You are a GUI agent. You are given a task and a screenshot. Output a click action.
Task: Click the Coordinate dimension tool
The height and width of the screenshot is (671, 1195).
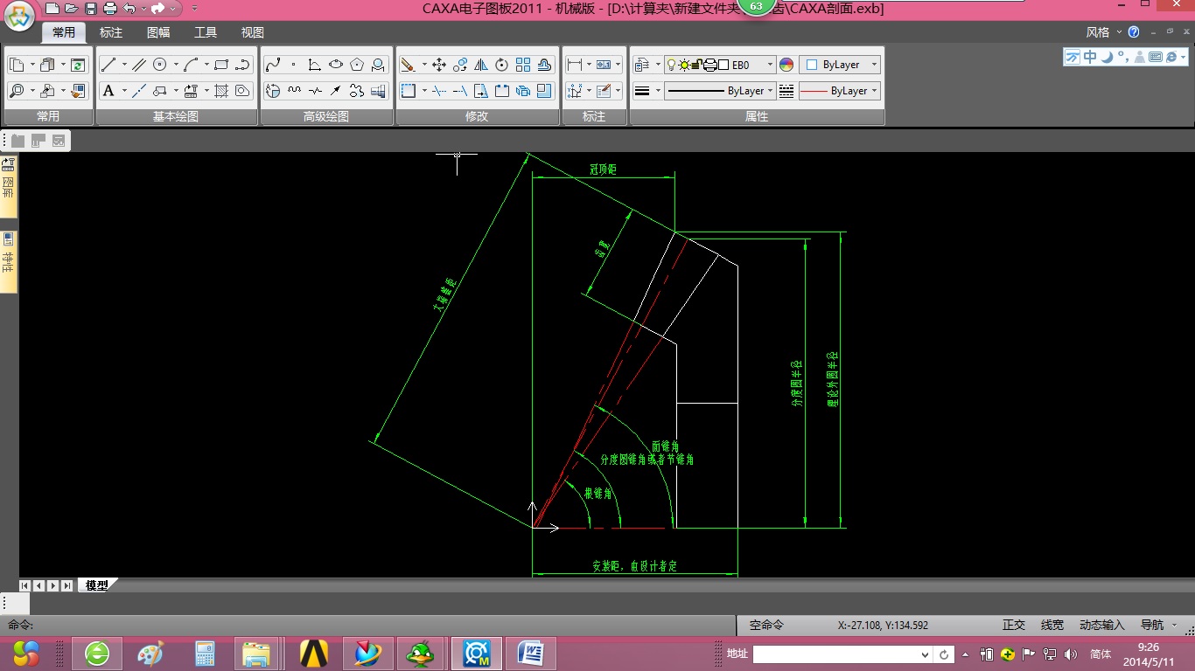pos(575,91)
